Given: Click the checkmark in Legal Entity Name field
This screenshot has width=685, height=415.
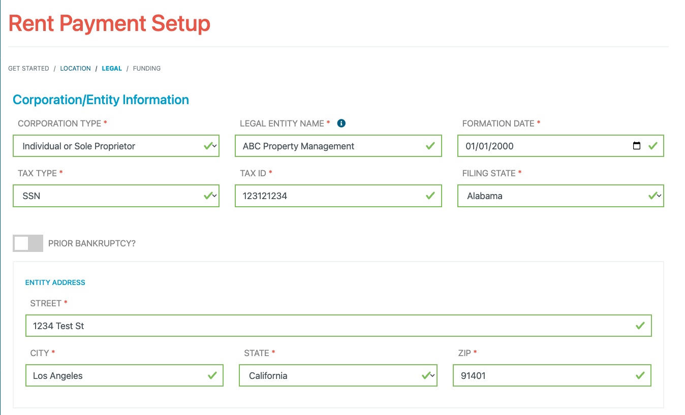Looking at the screenshot, I should (x=430, y=146).
